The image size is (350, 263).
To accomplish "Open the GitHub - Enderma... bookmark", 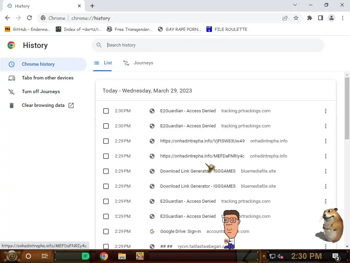I will point(27,29).
